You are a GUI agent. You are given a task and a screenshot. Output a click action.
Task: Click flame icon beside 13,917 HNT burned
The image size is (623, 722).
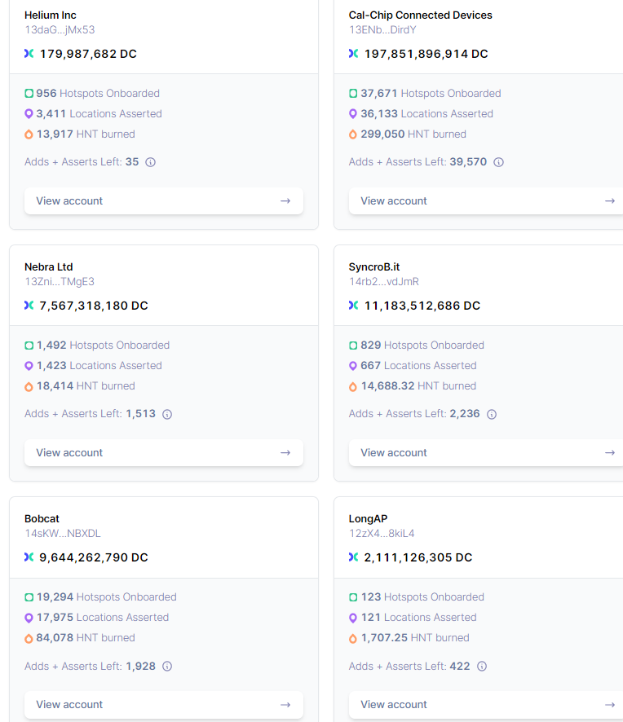pyautogui.click(x=29, y=134)
